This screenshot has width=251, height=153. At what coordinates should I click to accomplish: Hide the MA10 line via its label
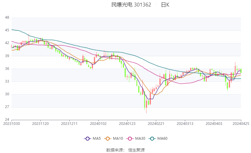click(118, 138)
